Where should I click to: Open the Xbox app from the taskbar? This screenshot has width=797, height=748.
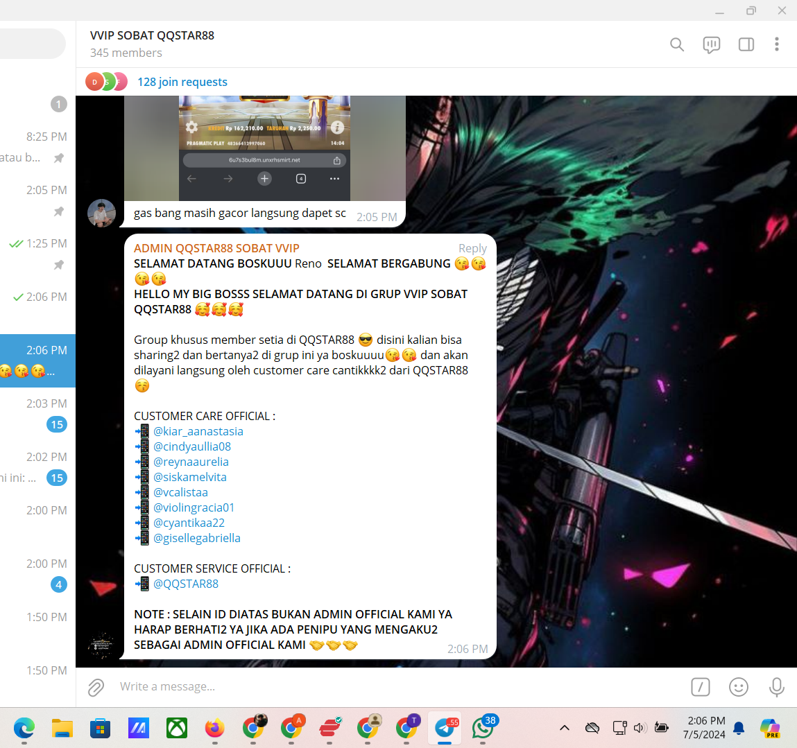[x=177, y=728]
